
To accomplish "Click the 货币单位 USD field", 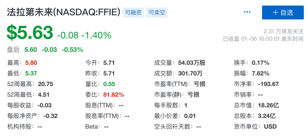I will [270, 126].
